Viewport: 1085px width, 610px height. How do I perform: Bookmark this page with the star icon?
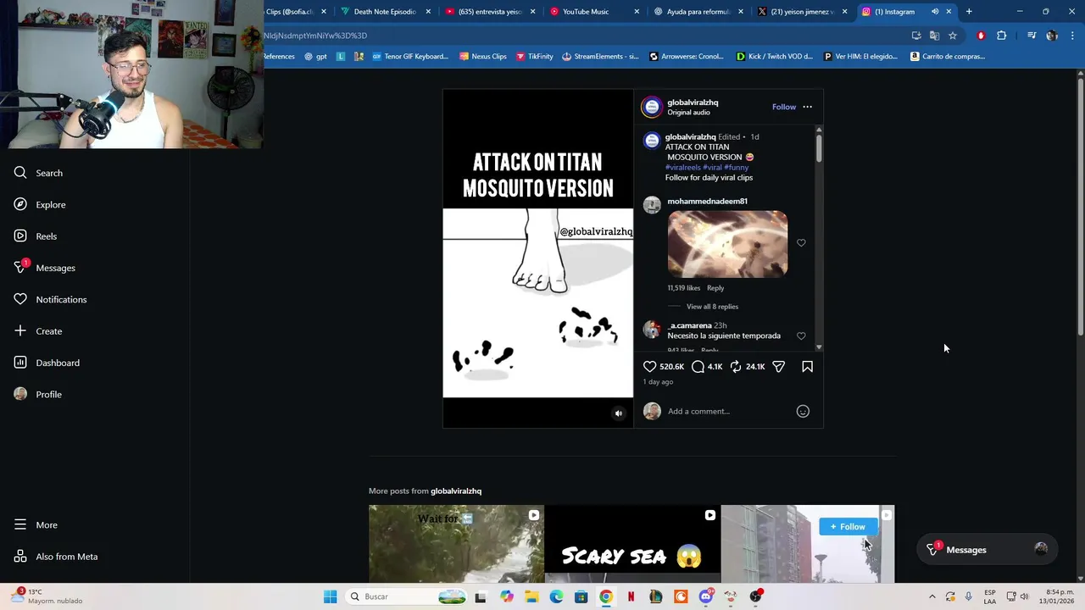tap(953, 36)
